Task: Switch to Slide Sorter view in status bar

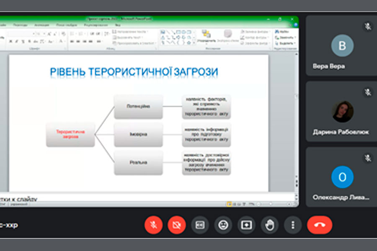Action: tap(235, 204)
